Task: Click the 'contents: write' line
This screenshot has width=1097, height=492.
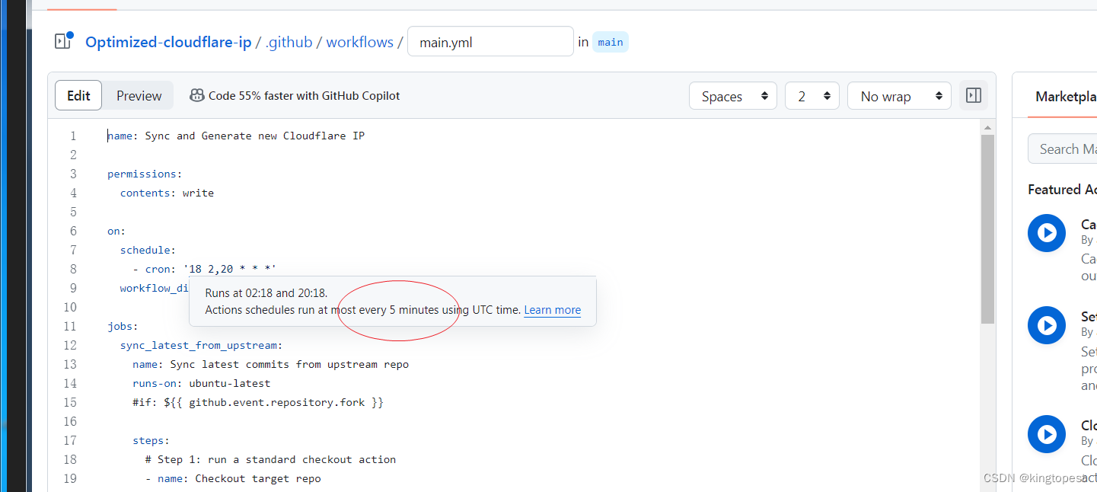Action: pos(167,193)
